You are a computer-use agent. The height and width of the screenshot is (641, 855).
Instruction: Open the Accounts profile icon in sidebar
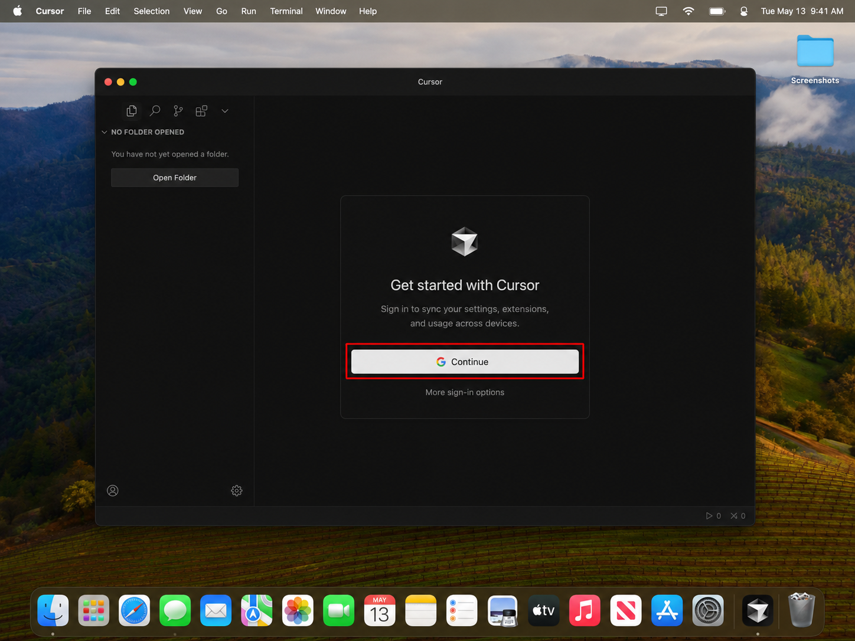(113, 490)
